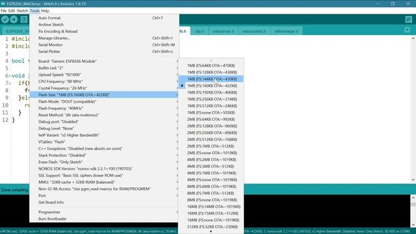Screen dimensions: 416x234
Task: Open Serial Monitor magnifier icon
Action: (x=409, y=19)
